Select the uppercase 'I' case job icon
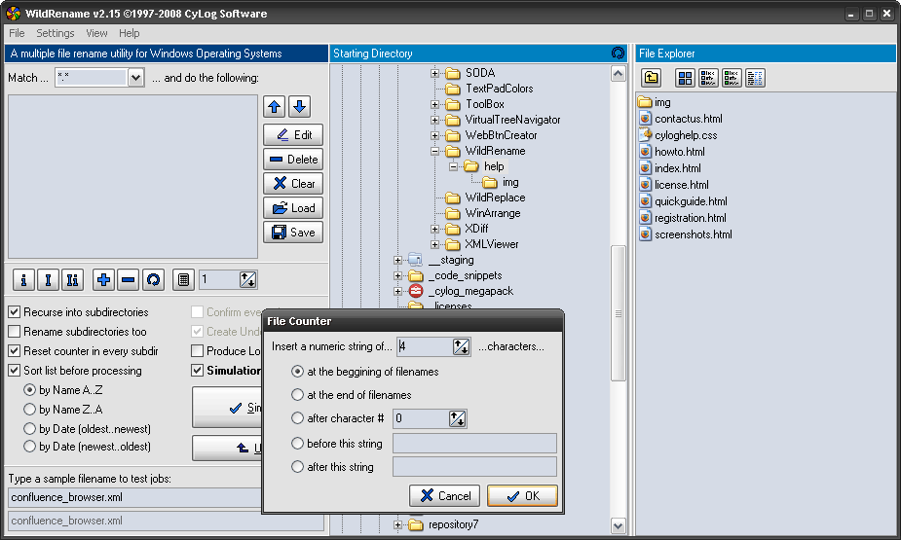 [48, 280]
